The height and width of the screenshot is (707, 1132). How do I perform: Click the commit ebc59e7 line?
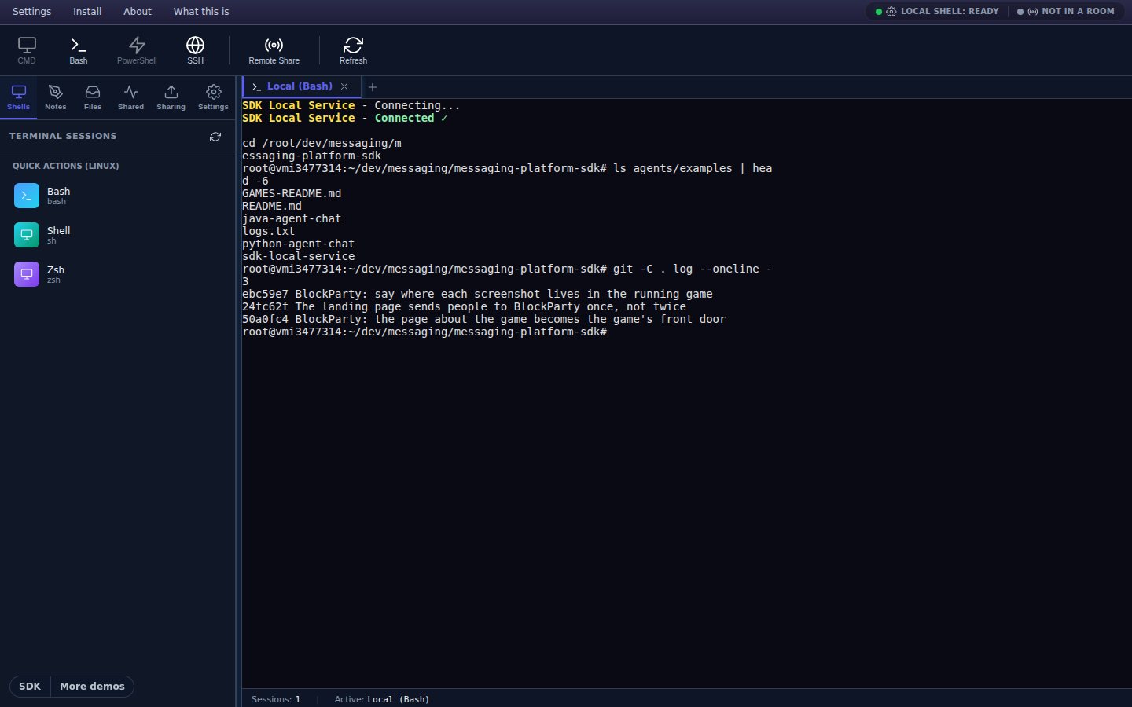(x=477, y=294)
